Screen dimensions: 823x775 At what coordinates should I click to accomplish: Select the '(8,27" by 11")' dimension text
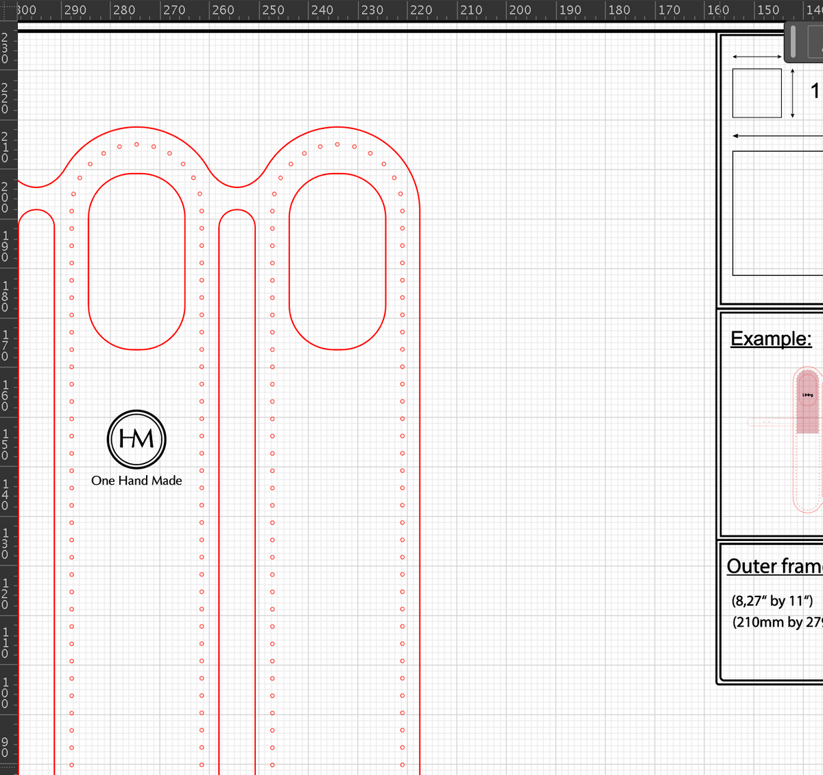tap(772, 601)
